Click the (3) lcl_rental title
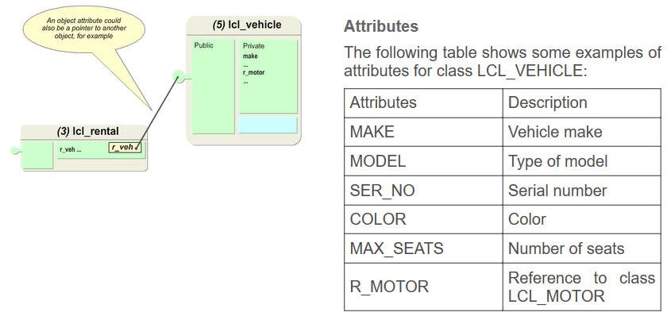 point(87,130)
